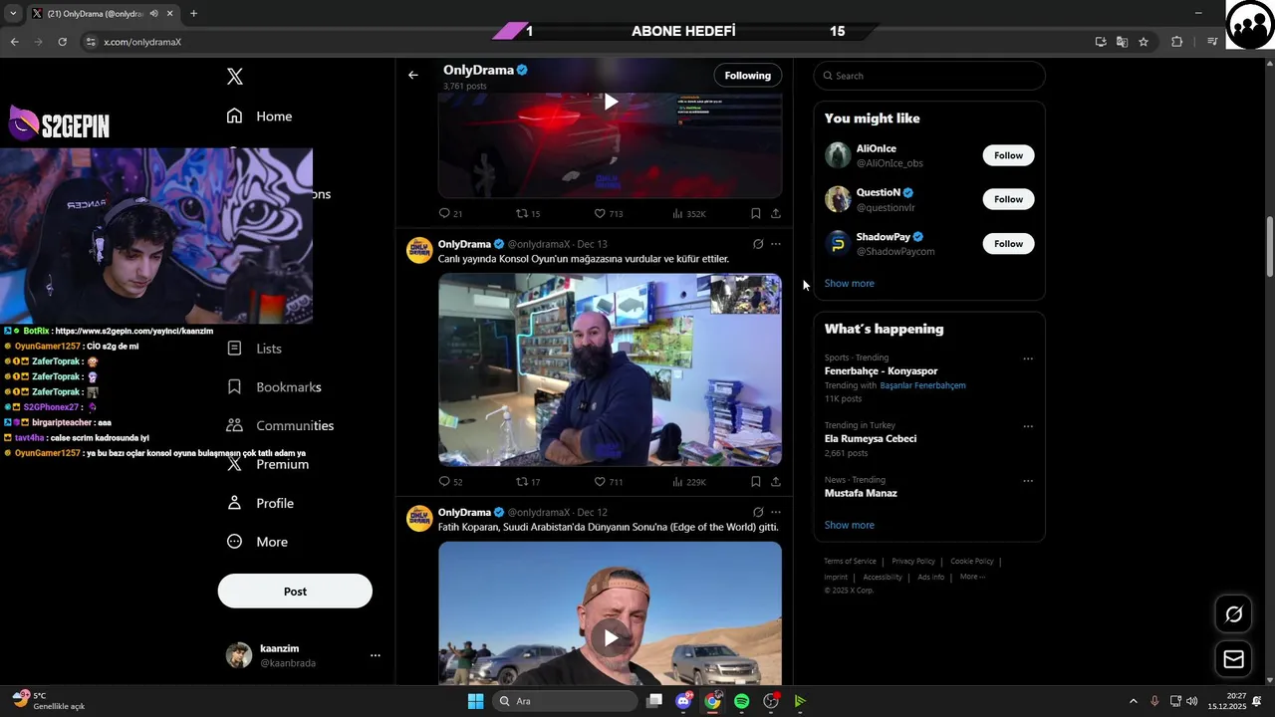1275x717 pixels.
Task: Bookmark the post with 352K views
Action: (756, 213)
